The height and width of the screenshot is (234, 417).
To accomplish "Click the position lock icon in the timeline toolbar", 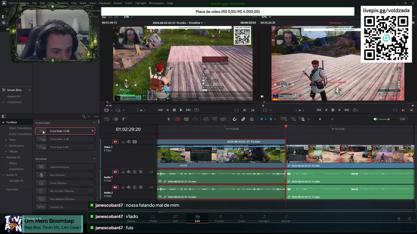I will click(252, 119).
